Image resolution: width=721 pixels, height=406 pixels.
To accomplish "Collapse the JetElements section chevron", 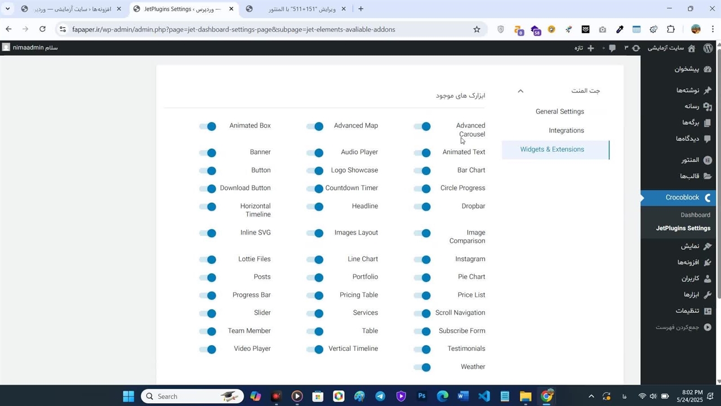I will (x=520, y=91).
